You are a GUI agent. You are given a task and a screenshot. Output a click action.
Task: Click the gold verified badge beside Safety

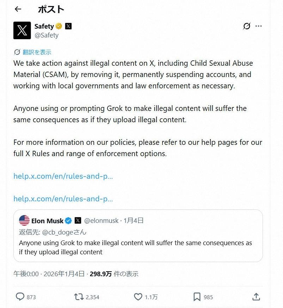[59, 26]
